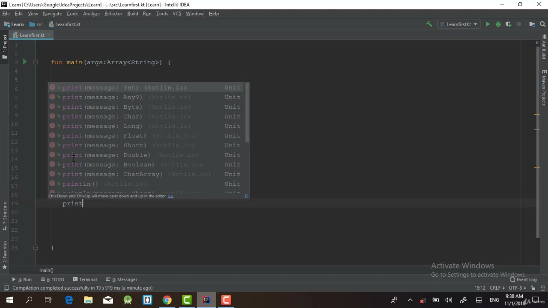This screenshot has height=308, width=548.
Task: Click the inspection status indicator above scrollbar
Action: 537,43
